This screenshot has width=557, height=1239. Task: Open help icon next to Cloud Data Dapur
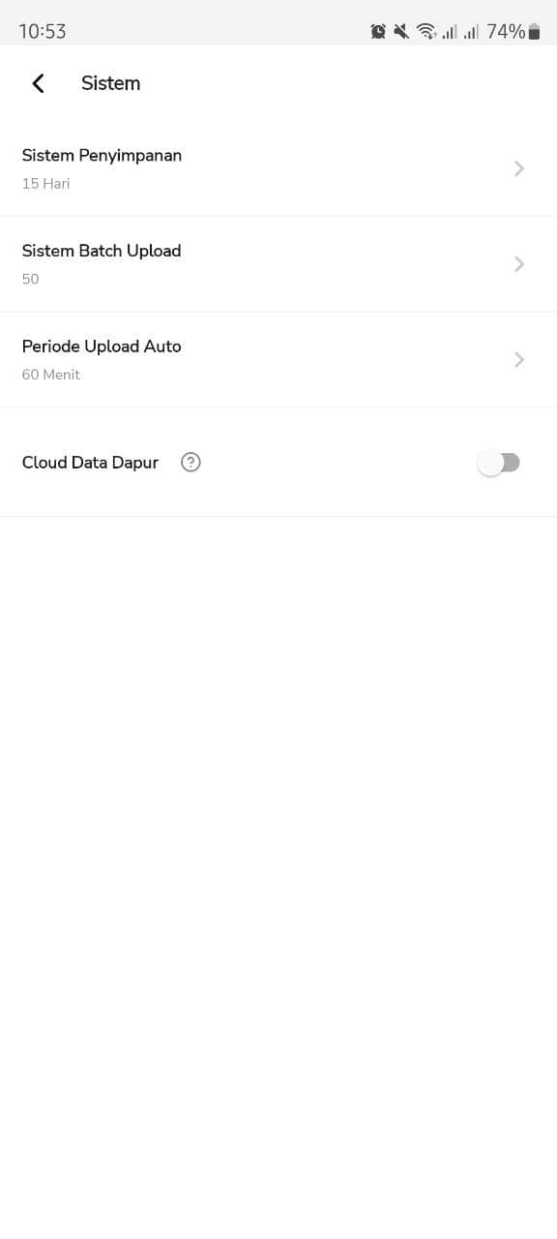point(191,463)
